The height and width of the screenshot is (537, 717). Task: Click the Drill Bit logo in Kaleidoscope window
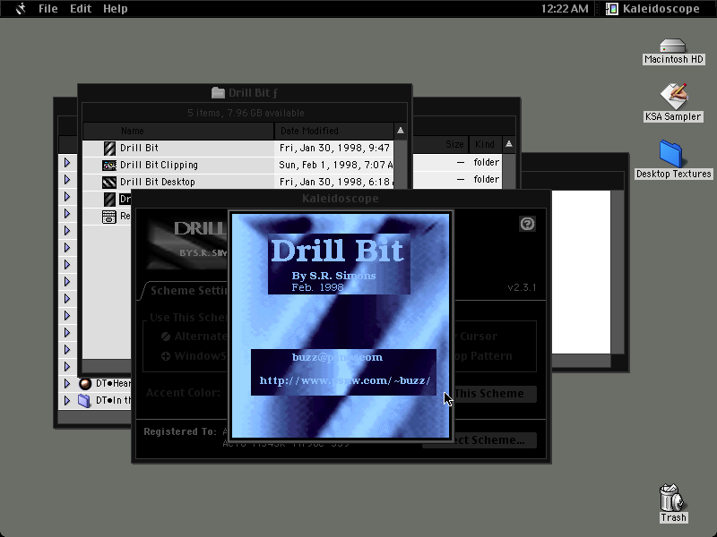click(187, 242)
